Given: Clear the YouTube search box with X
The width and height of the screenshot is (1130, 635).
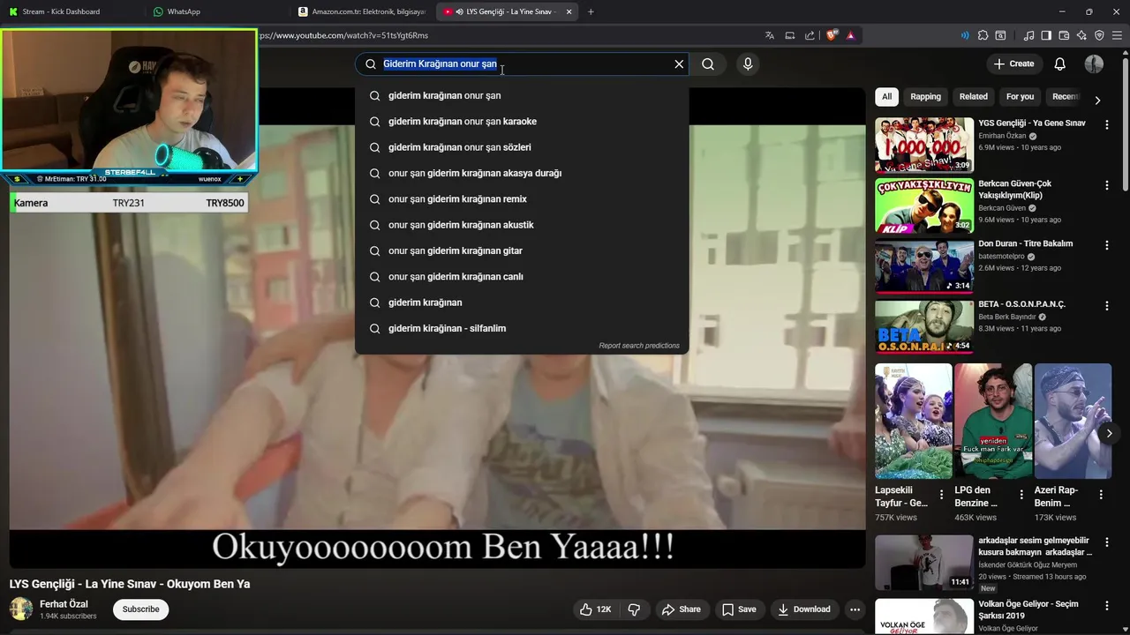Looking at the screenshot, I should (x=679, y=63).
